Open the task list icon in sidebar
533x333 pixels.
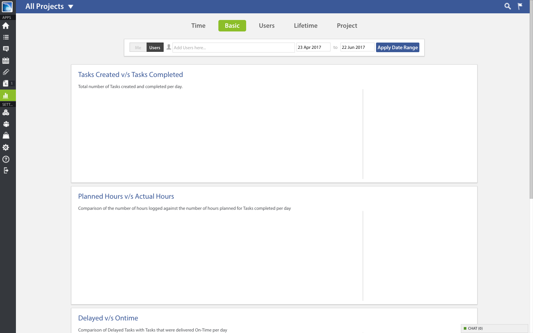click(6, 37)
